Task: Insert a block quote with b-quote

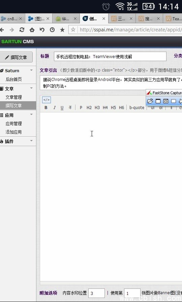Action: [x=137, y=108]
